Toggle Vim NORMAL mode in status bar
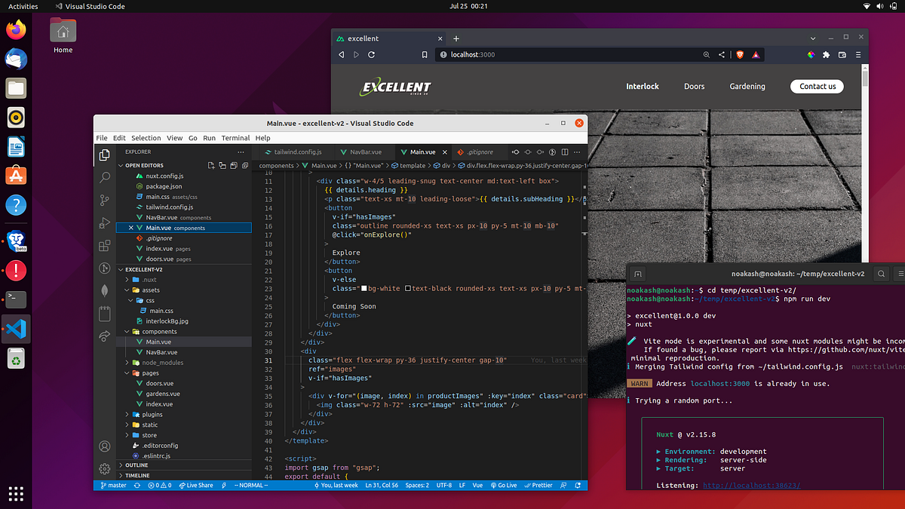Image resolution: width=905 pixels, height=509 pixels. click(x=251, y=485)
